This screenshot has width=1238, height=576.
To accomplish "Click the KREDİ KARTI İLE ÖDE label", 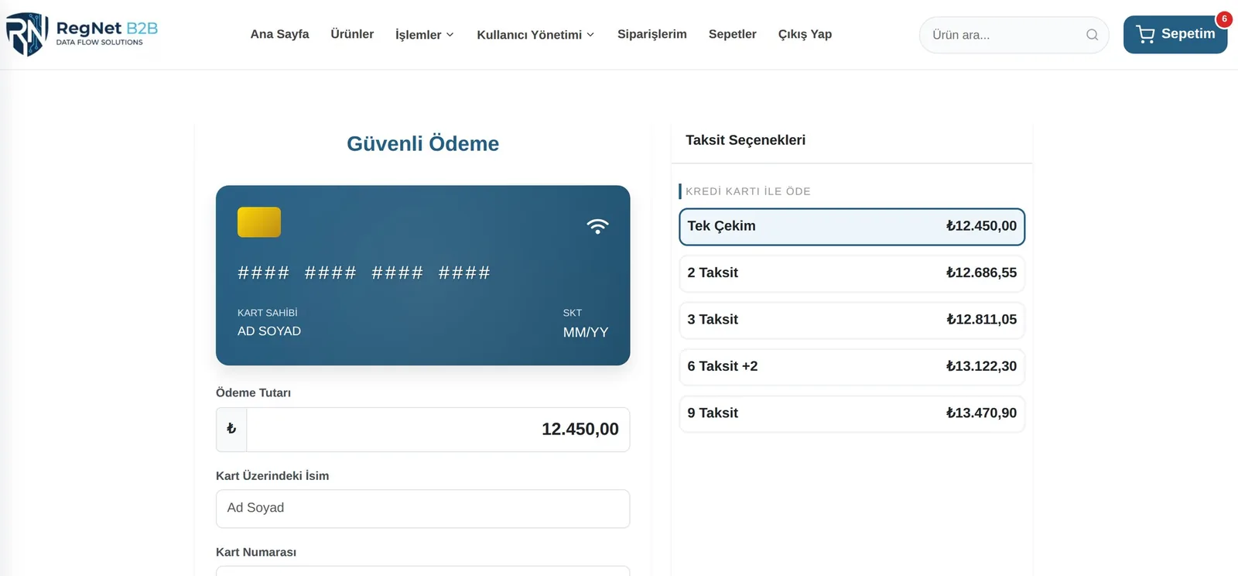I will [748, 191].
